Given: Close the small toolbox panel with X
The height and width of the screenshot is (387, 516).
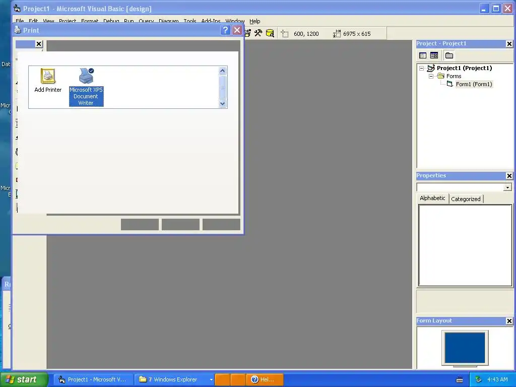Looking at the screenshot, I should (39, 44).
